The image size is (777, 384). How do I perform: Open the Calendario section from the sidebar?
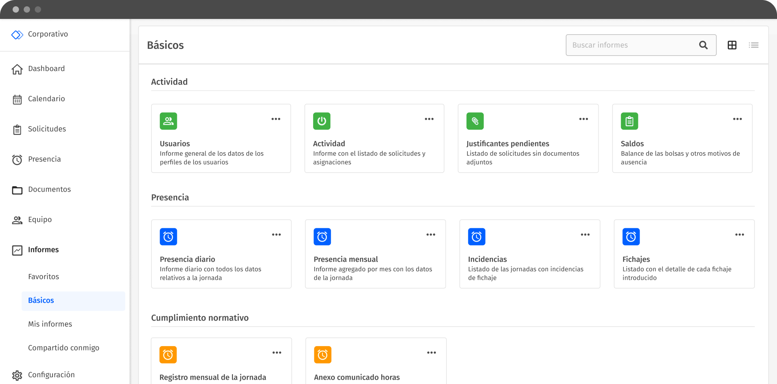[x=46, y=99]
